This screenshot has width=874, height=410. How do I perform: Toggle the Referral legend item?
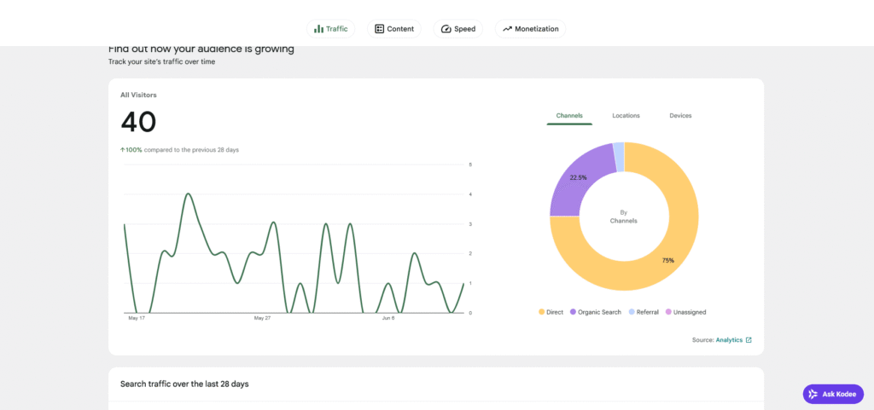pyautogui.click(x=644, y=312)
